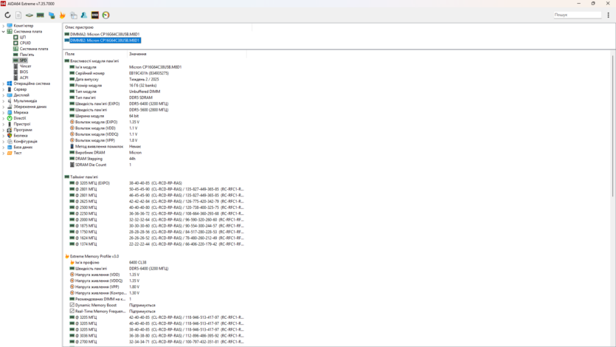Expand the Дисплей tree node

coord(4,95)
